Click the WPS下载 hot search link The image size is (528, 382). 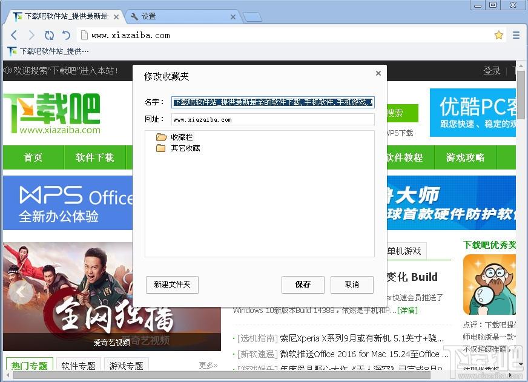400,133
